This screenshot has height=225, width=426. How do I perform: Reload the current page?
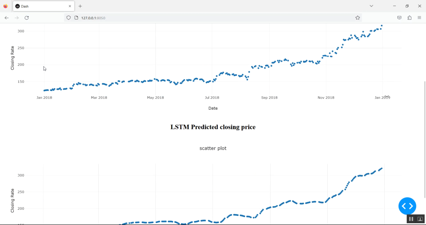27,18
